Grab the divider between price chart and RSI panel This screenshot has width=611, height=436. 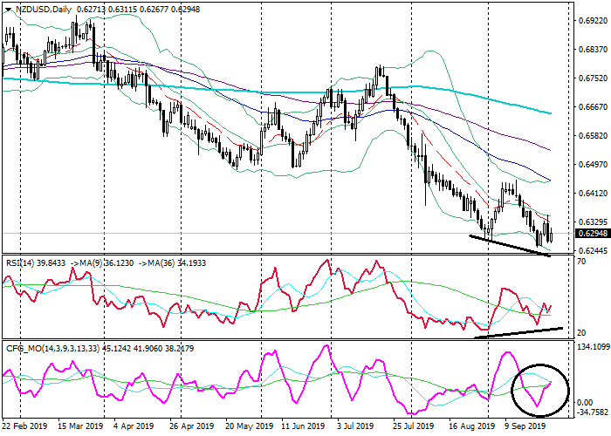[x=288, y=255]
